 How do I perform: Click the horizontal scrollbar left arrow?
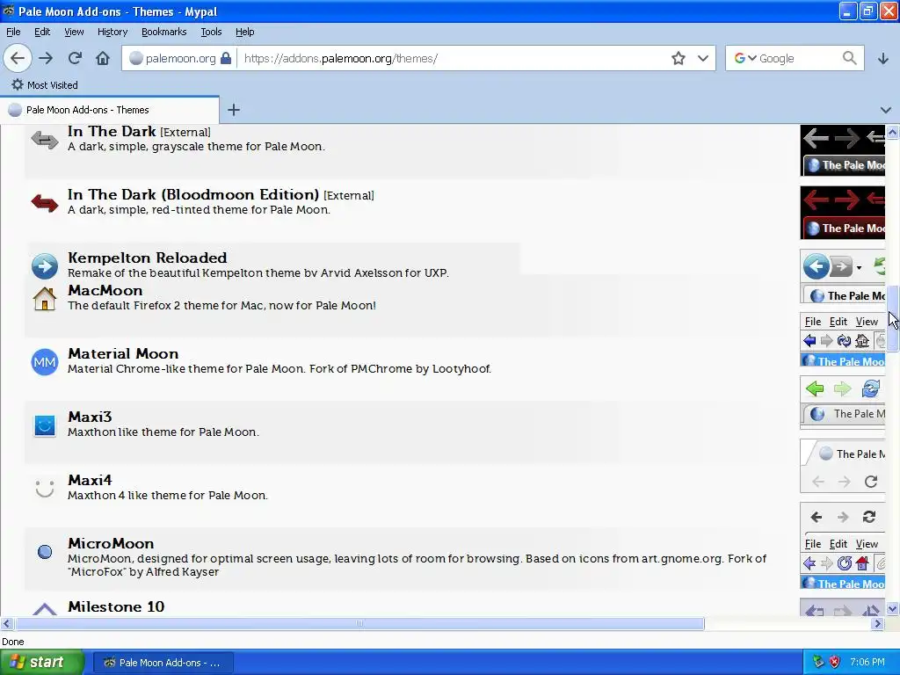tap(7, 623)
